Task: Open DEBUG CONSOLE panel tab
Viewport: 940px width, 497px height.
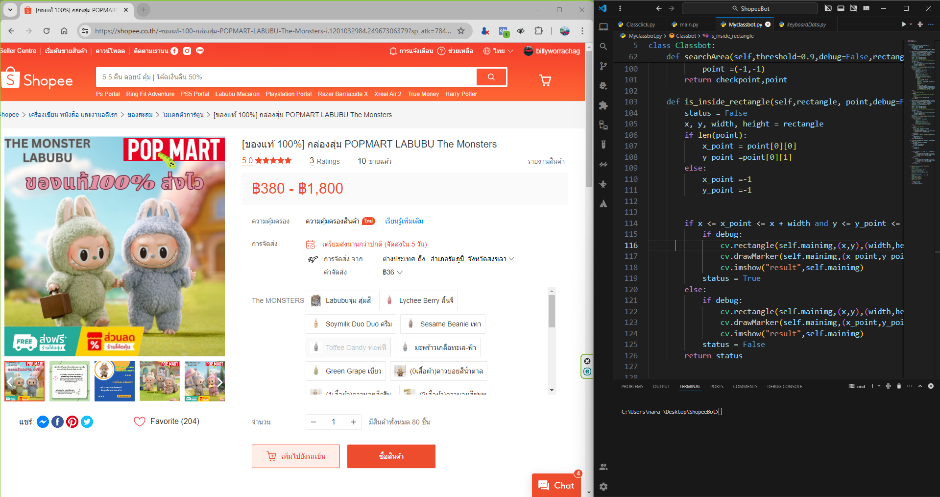Action: 785,387
